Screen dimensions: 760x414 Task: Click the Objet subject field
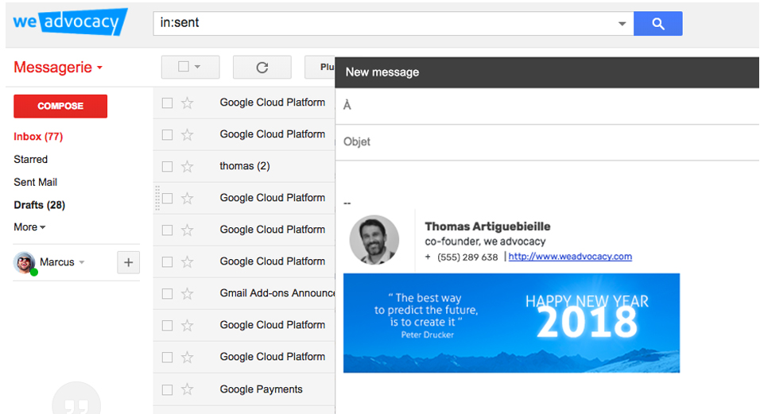tap(547, 142)
